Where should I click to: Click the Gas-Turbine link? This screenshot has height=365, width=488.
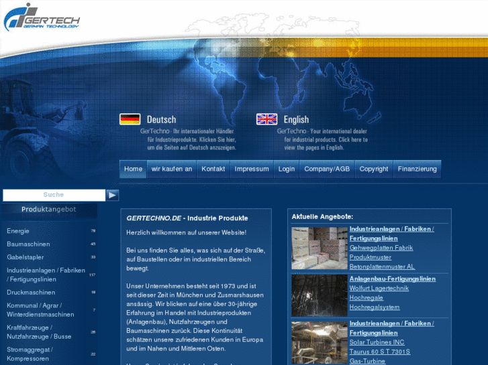point(367,361)
